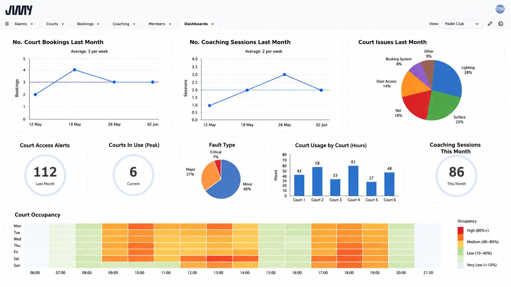Open the RM user avatar

point(500,9)
